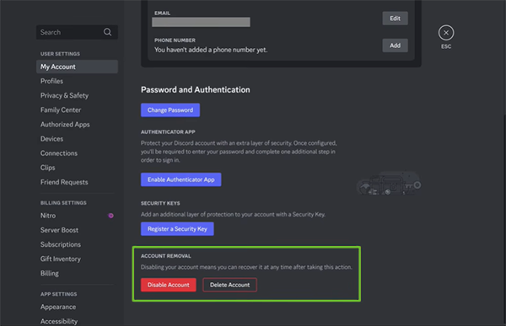Click the SECURITY KEYS label
Image resolution: width=506 pixels, height=326 pixels.
[x=160, y=203]
